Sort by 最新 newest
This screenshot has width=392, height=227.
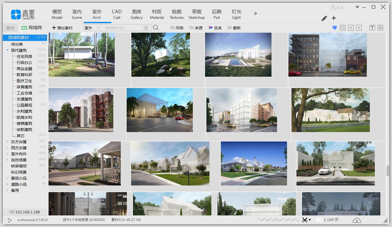[234, 28]
